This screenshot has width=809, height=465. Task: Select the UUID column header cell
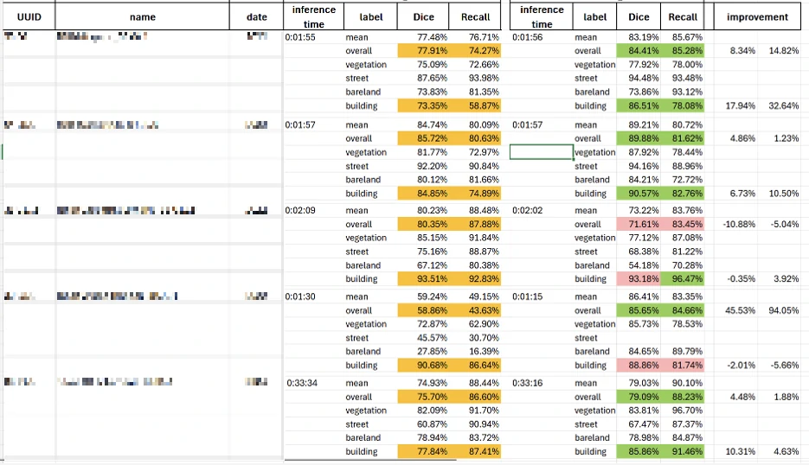tap(29, 16)
